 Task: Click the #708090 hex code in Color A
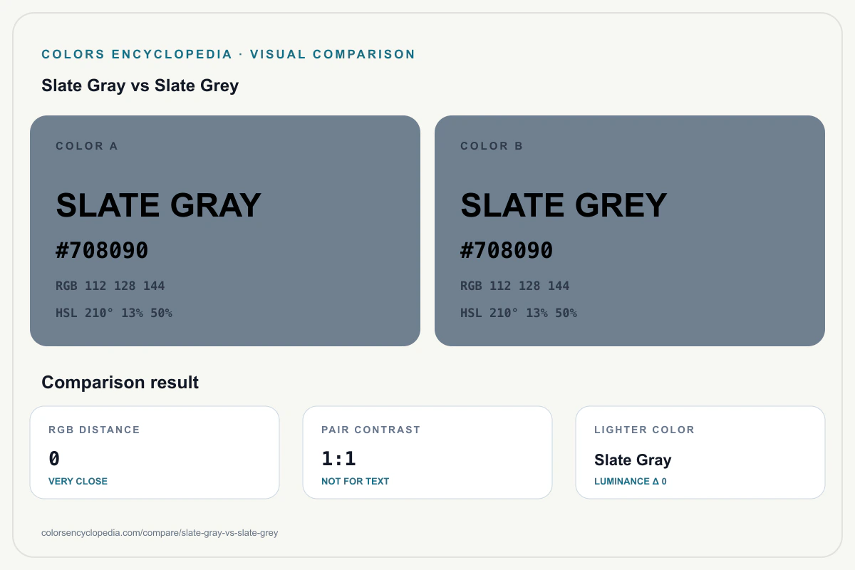point(102,251)
